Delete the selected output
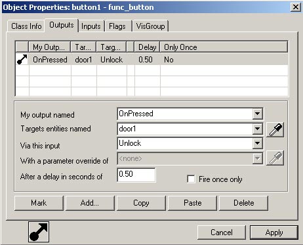 click(x=243, y=203)
